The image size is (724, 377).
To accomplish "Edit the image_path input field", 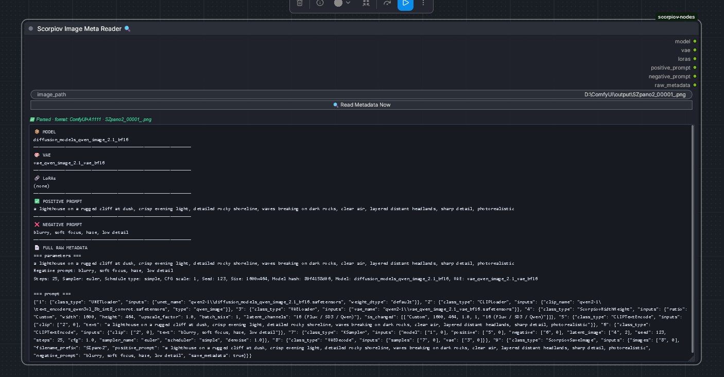I will click(x=361, y=95).
